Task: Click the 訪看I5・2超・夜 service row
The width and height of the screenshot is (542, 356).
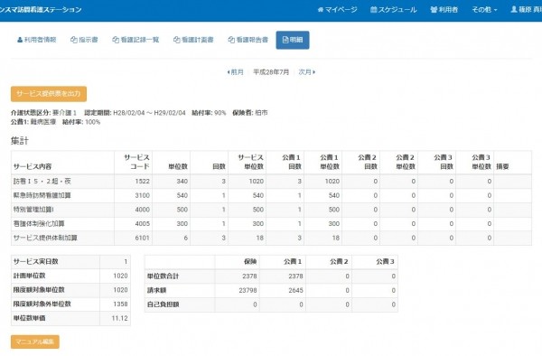Action: pos(271,182)
